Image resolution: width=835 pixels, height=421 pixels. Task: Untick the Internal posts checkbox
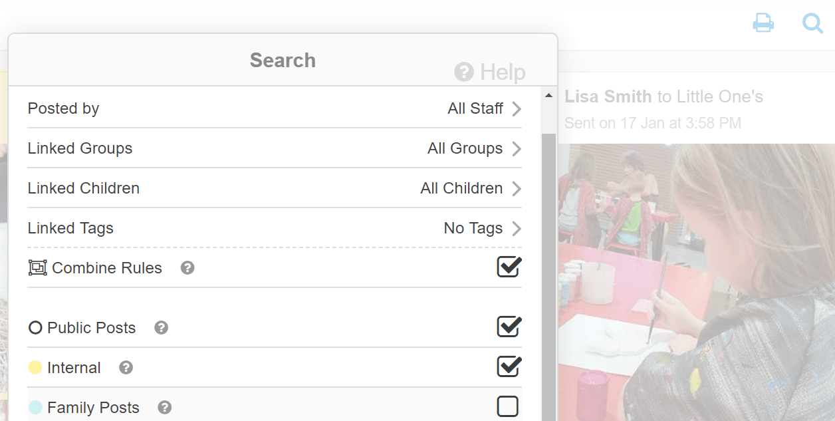(x=509, y=366)
